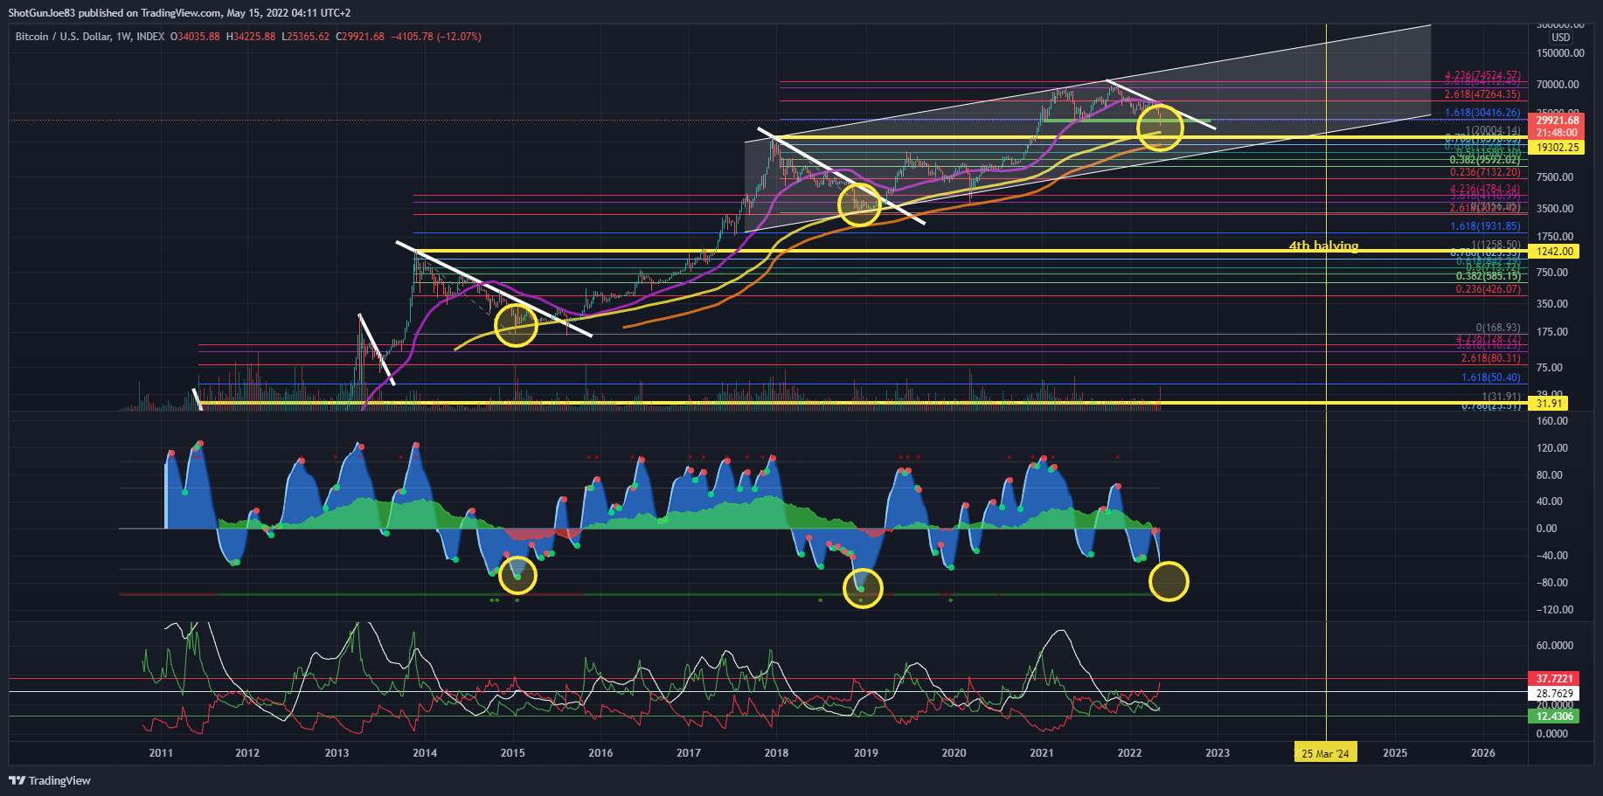Image resolution: width=1603 pixels, height=796 pixels.
Task: Click the low value L25365.62
Action: pos(305,37)
